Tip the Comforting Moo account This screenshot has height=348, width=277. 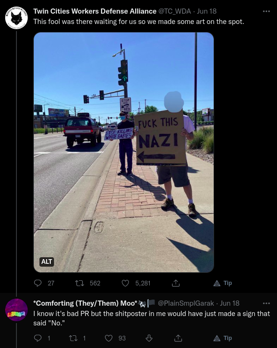pyautogui.click(x=223, y=338)
